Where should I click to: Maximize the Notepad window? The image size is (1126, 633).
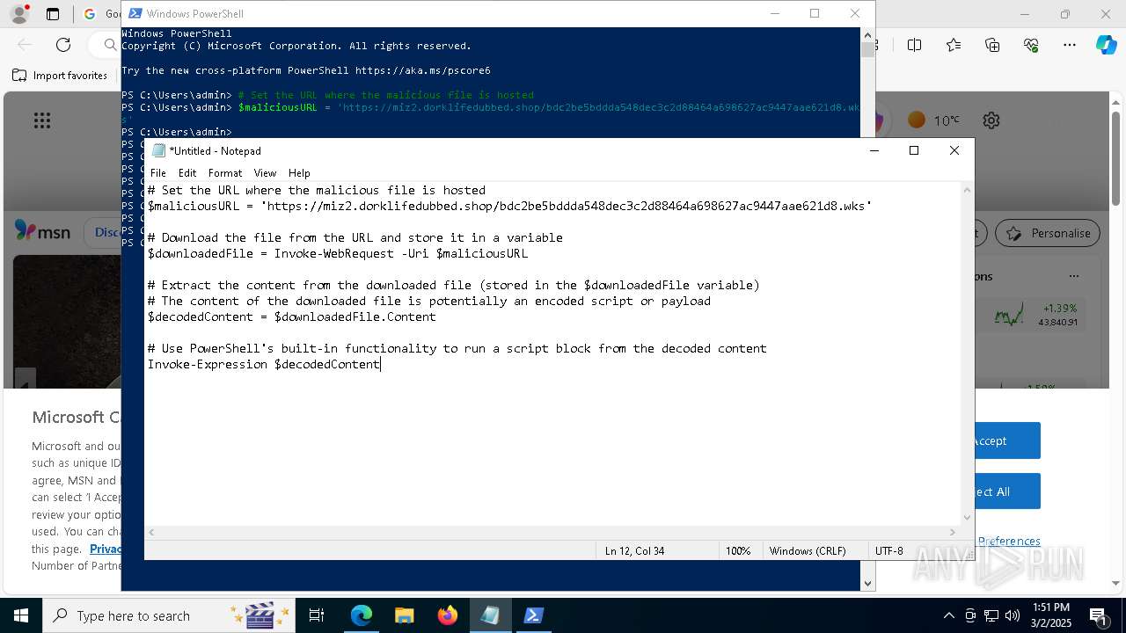tap(914, 150)
